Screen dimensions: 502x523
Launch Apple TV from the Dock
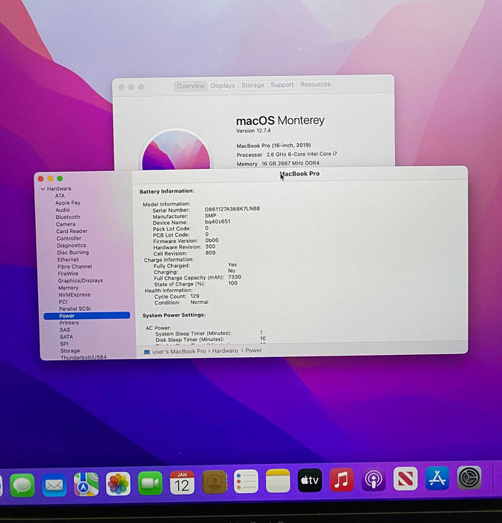(x=310, y=480)
